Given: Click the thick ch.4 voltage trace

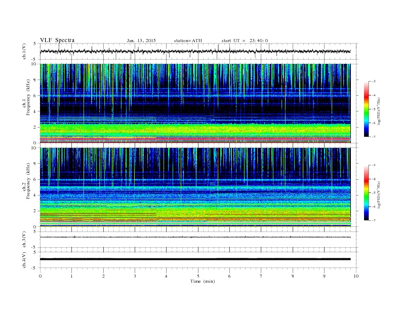Looking at the screenshot, I should coord(195,259).
